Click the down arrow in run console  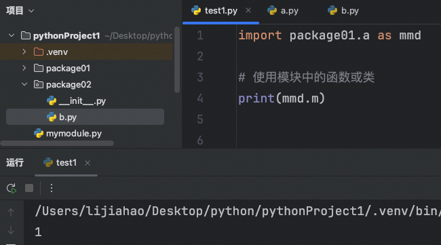point(11,230)
